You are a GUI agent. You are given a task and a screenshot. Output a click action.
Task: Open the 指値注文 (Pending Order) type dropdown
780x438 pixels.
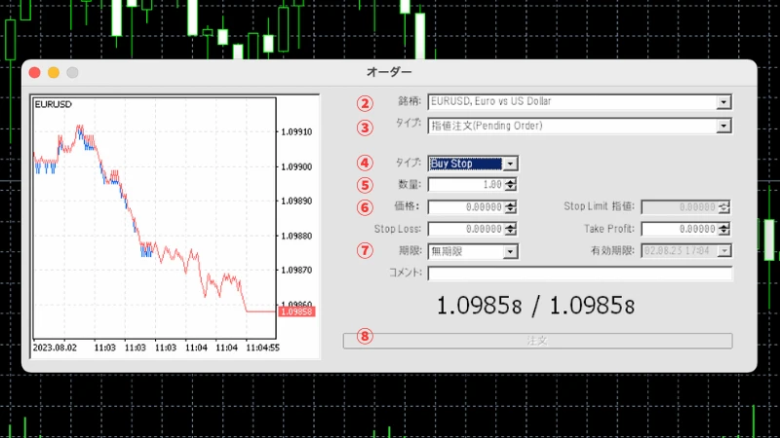pos(723,127)
